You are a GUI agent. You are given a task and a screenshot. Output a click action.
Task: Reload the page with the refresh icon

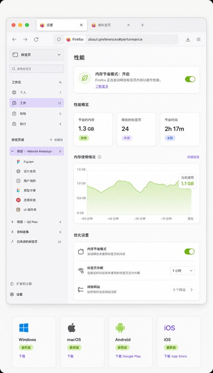tap(36, 40)
